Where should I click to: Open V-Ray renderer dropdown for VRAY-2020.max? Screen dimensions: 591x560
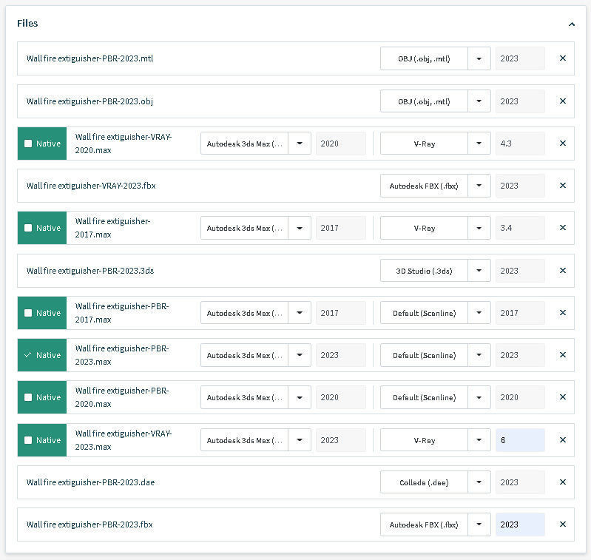(x=479, y=144)
